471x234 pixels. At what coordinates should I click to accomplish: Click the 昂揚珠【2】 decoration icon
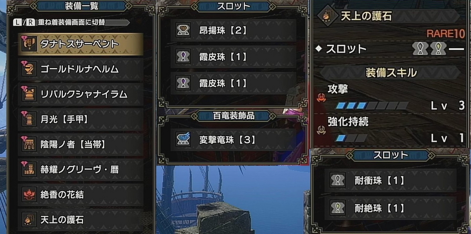pyautogui.click(x=183, y=30)
